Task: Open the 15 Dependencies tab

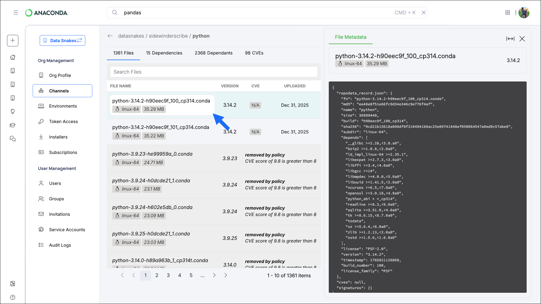Action: pos(164,53)
